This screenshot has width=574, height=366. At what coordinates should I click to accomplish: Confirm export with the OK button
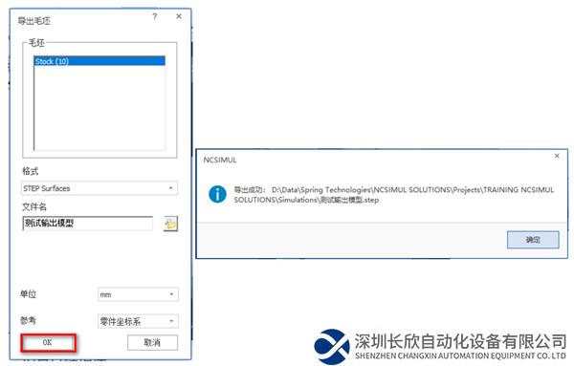tap(49, 343)
